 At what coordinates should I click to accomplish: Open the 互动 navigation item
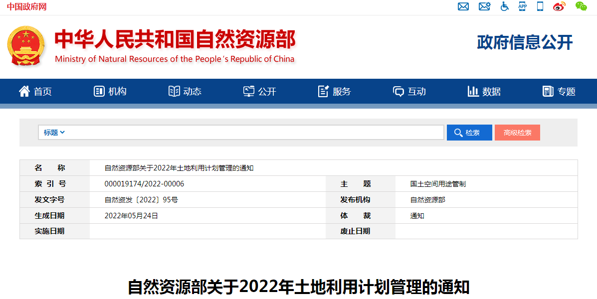coord(416,91)
